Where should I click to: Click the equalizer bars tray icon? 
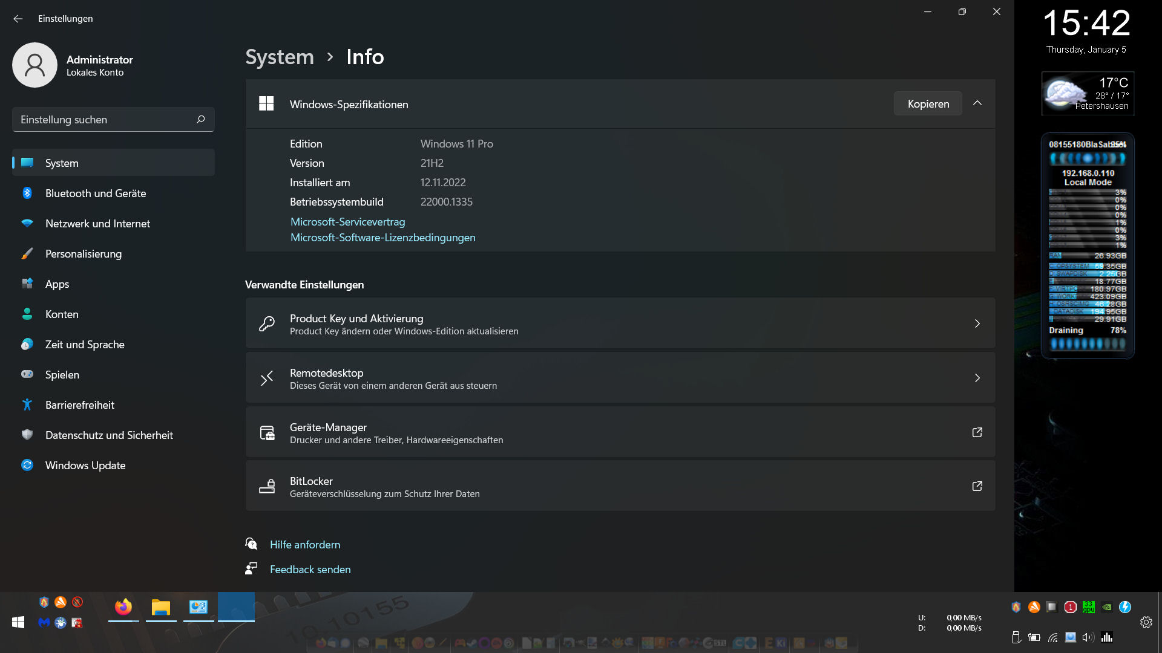(x=1107, y=637)
